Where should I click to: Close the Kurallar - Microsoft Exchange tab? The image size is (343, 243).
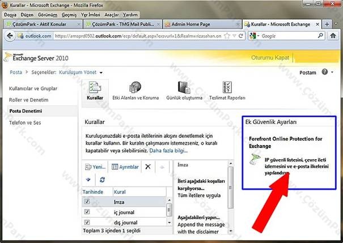coord(317,24)
